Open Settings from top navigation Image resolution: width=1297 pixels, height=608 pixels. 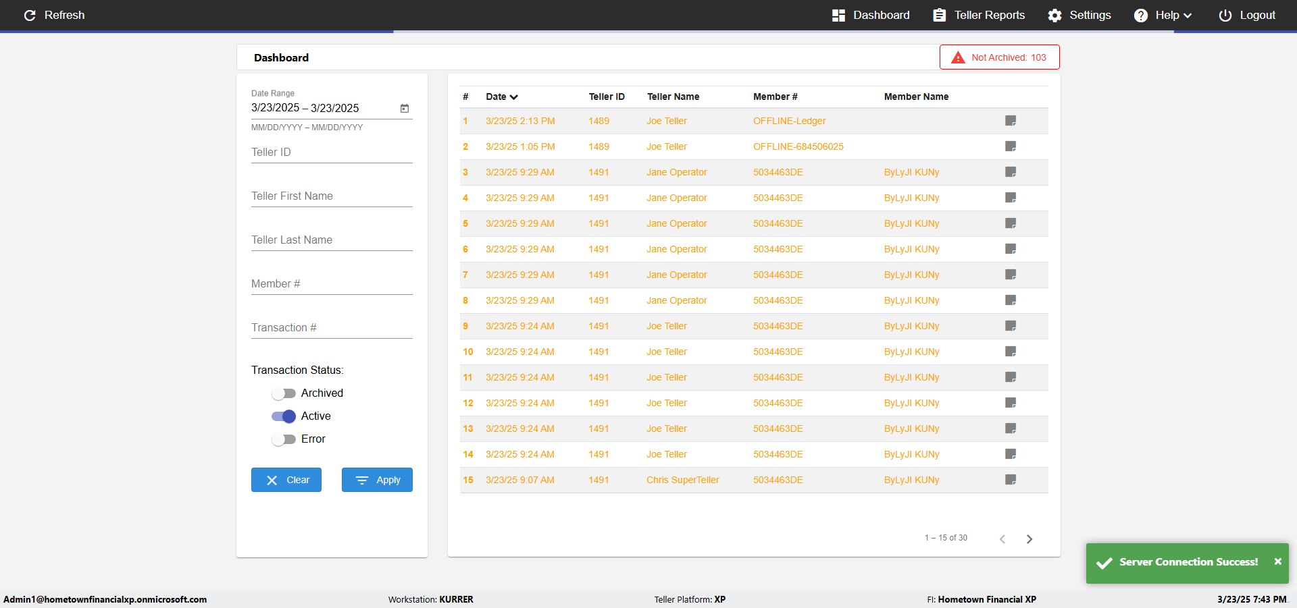coord(1079,15)
